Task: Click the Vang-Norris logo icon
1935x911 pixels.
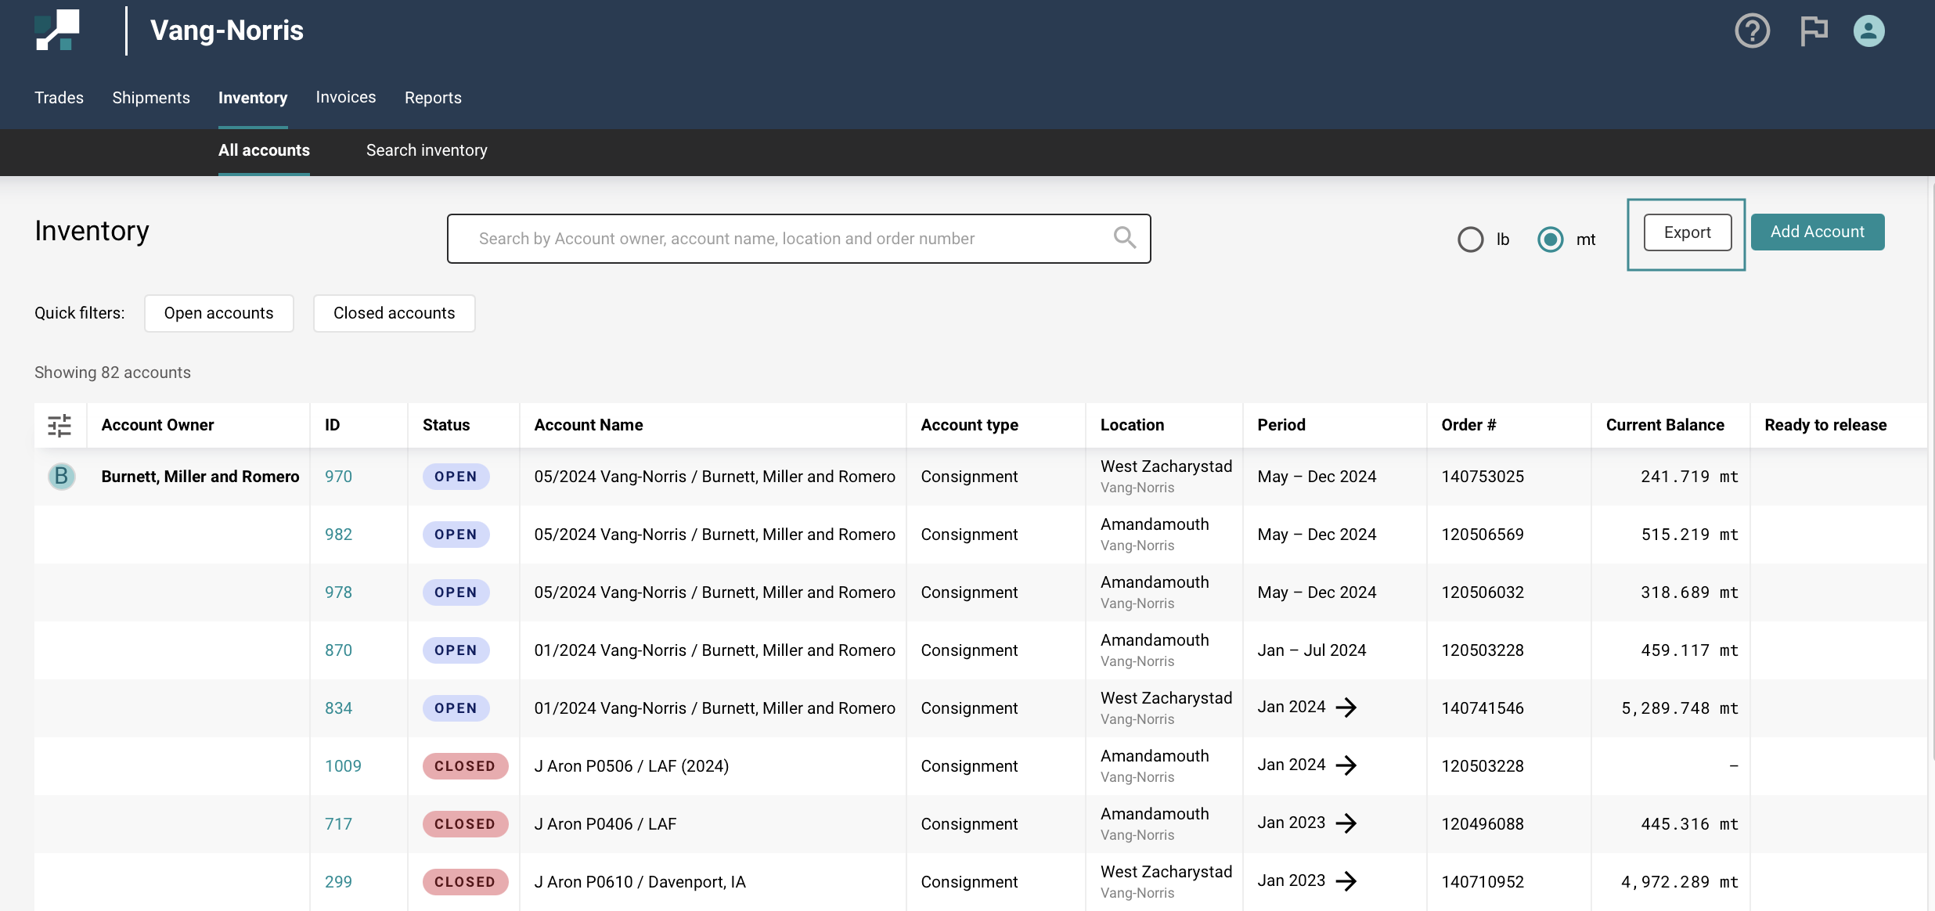Action: [x=57, y=31]
